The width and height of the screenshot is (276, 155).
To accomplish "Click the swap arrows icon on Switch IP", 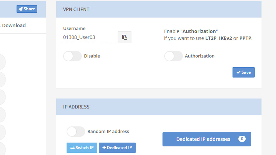I will (72, 148).
